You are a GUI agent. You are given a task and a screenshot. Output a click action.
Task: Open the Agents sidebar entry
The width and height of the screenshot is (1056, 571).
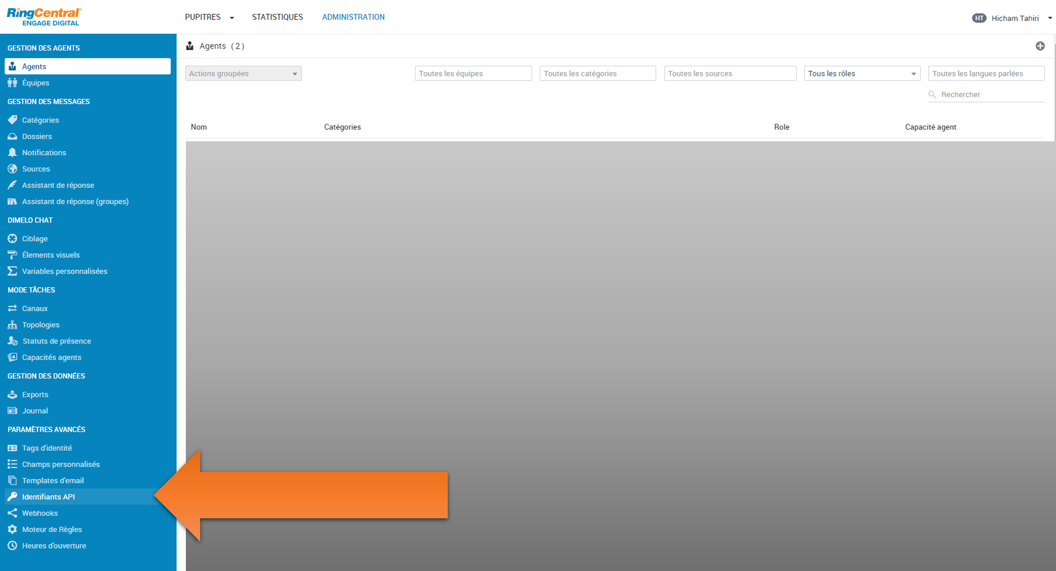[88, 66]
